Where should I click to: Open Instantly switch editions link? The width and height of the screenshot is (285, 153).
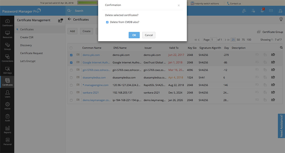tap(205, 3)
